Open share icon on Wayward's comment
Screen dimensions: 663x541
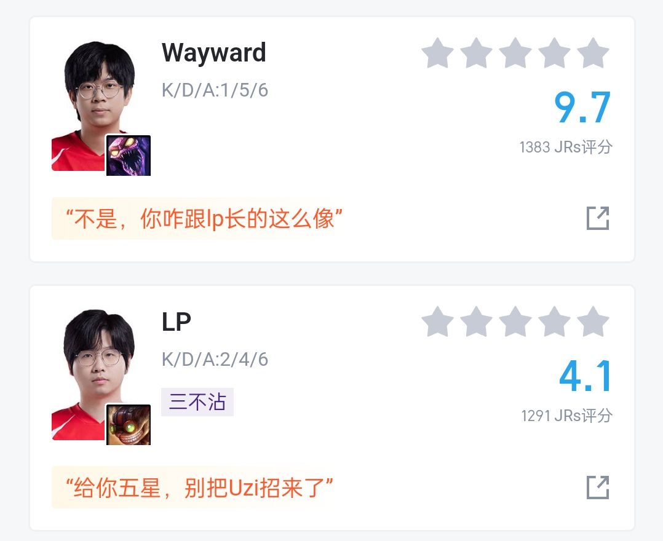[x=598, y=218]
